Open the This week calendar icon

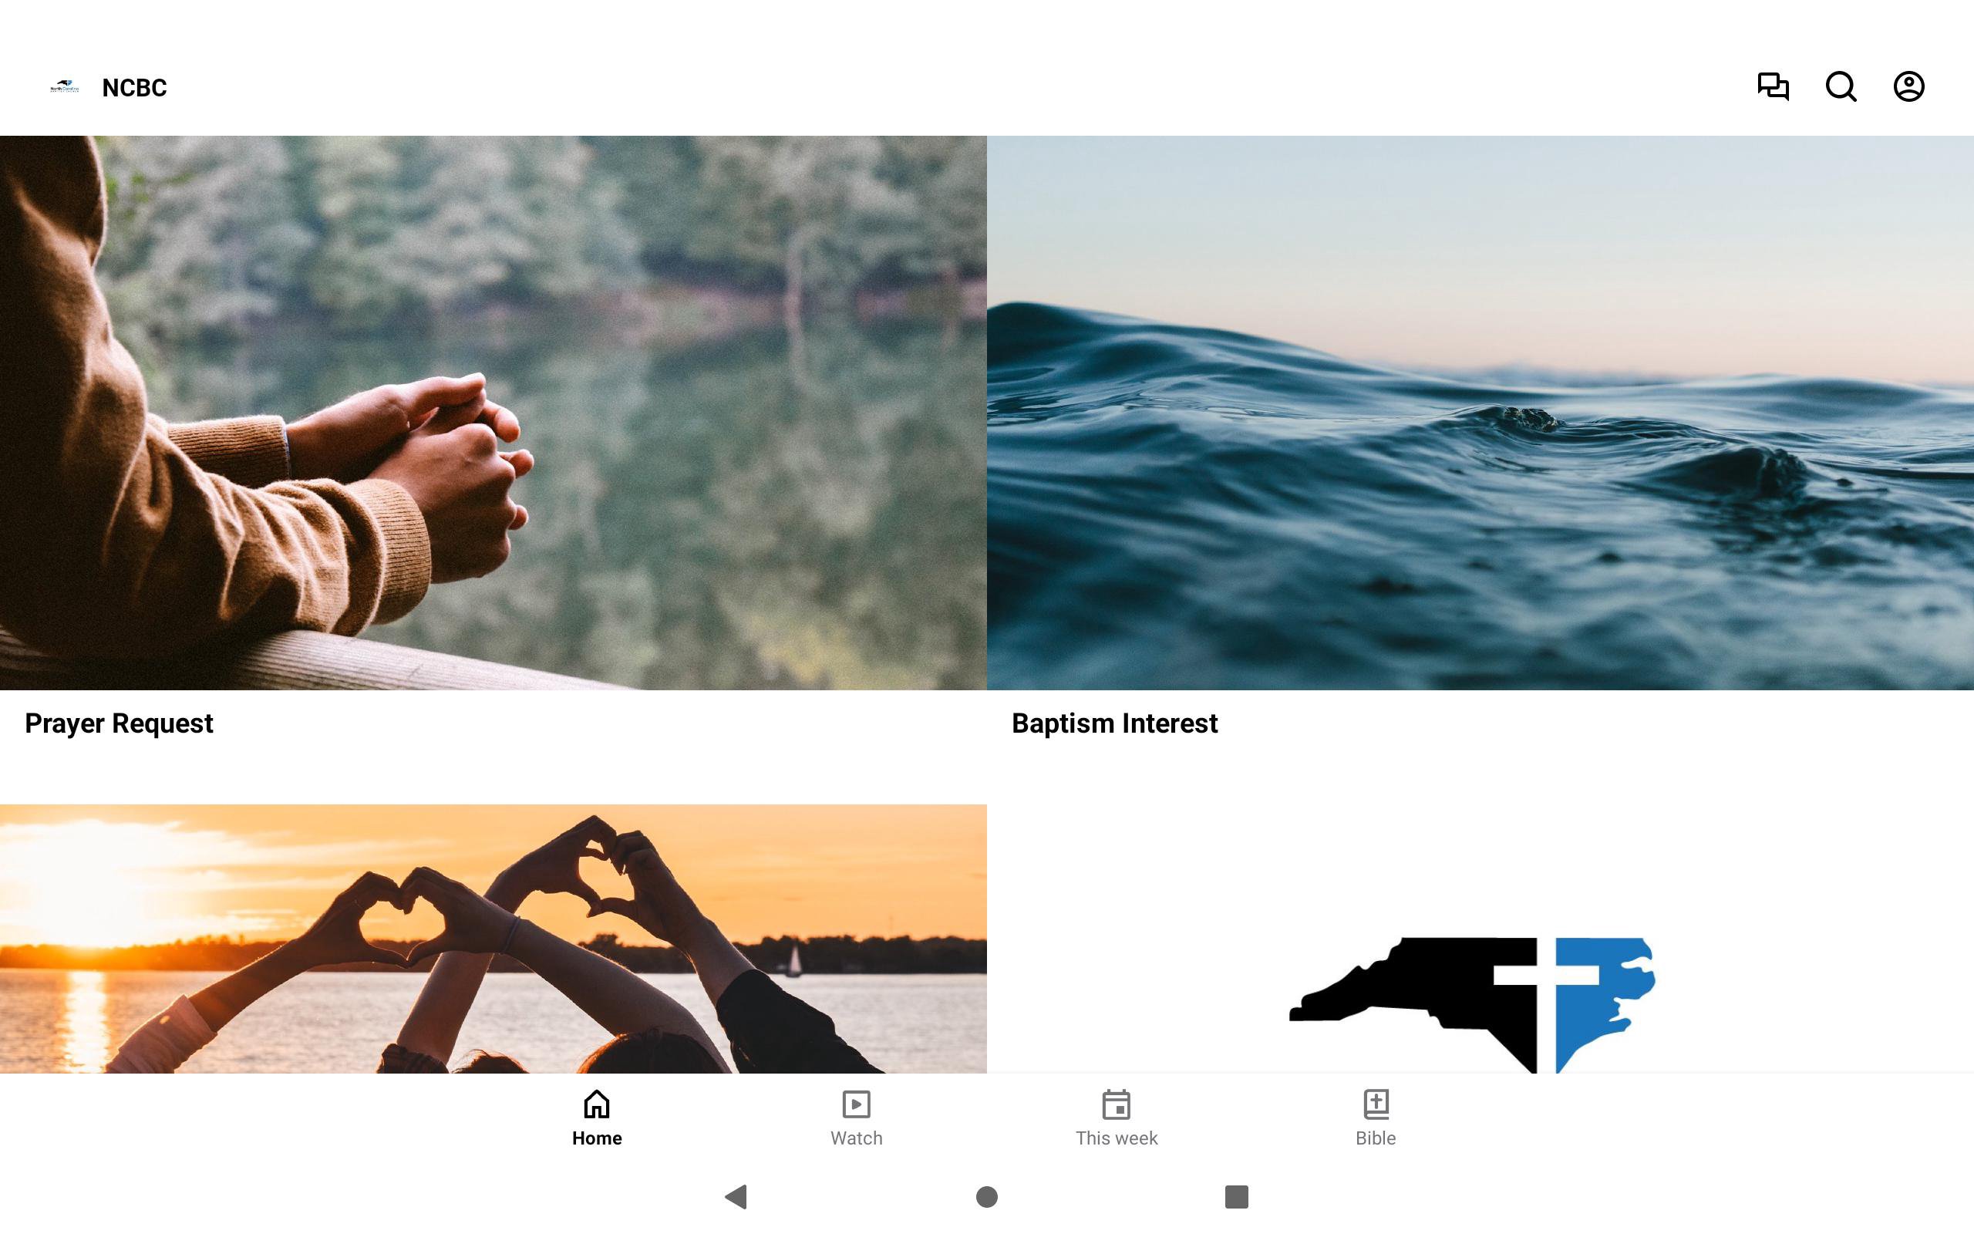pos(1116,1104)
